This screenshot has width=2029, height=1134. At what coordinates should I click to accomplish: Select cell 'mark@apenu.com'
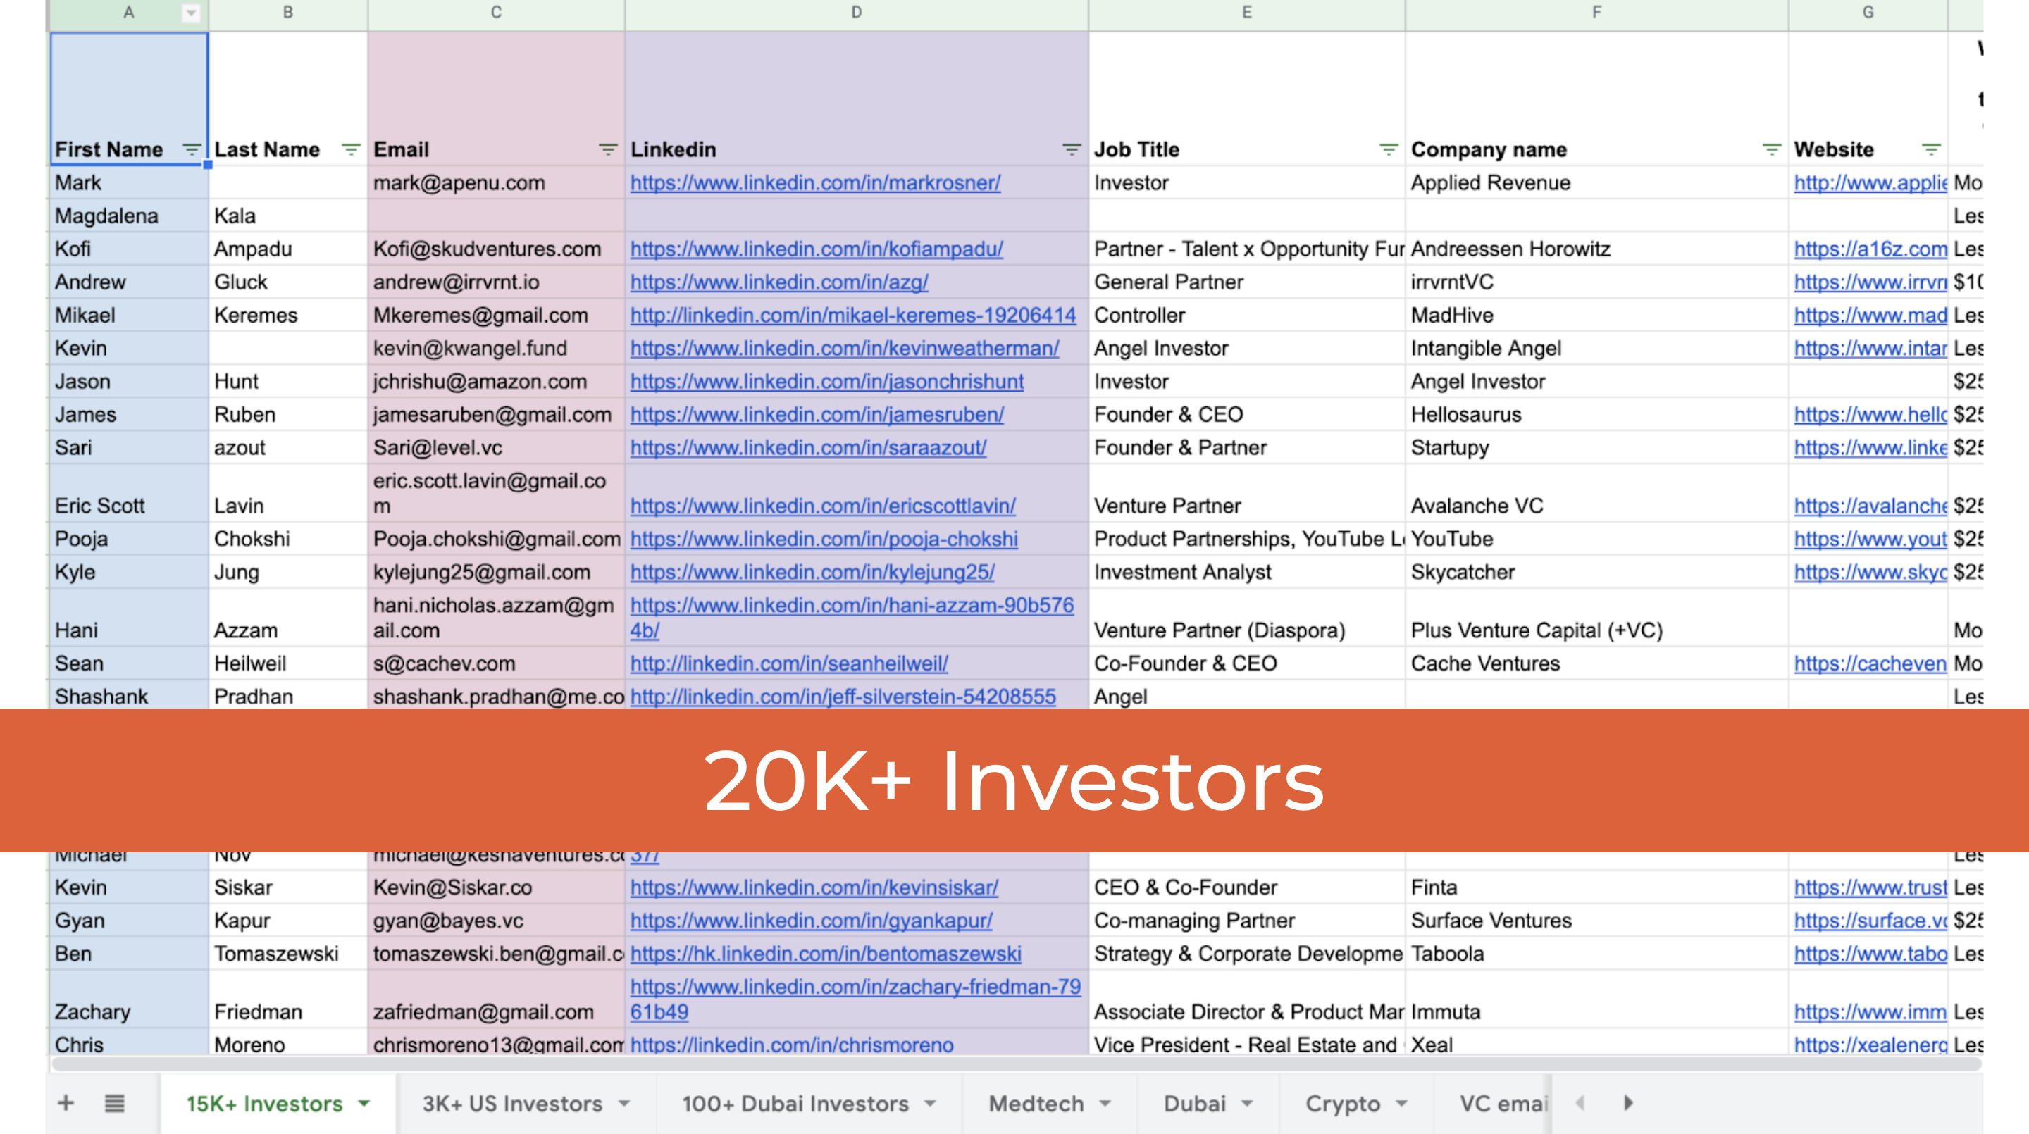point(496,182)
